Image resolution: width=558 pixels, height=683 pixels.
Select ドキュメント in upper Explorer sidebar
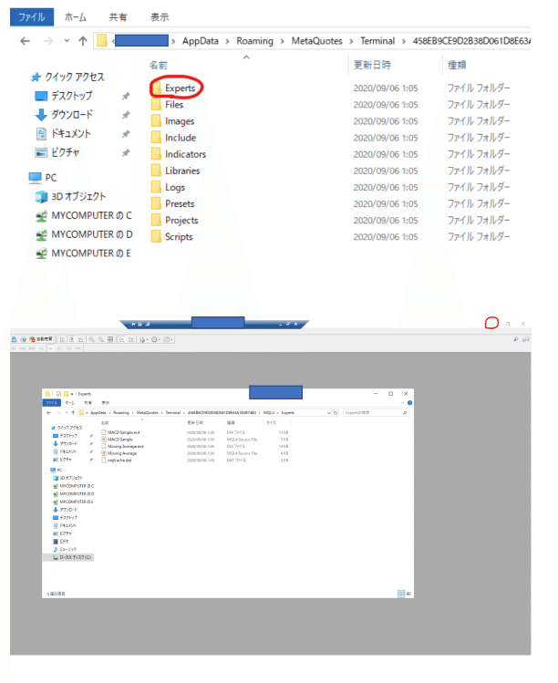tap(64, 134)
